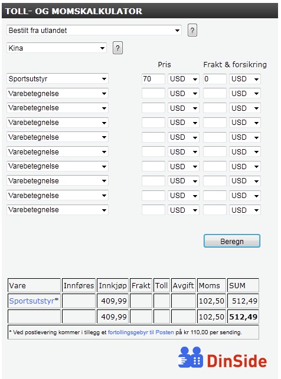
Task: Focus the freight field containing 0
Action: [215, 79]
